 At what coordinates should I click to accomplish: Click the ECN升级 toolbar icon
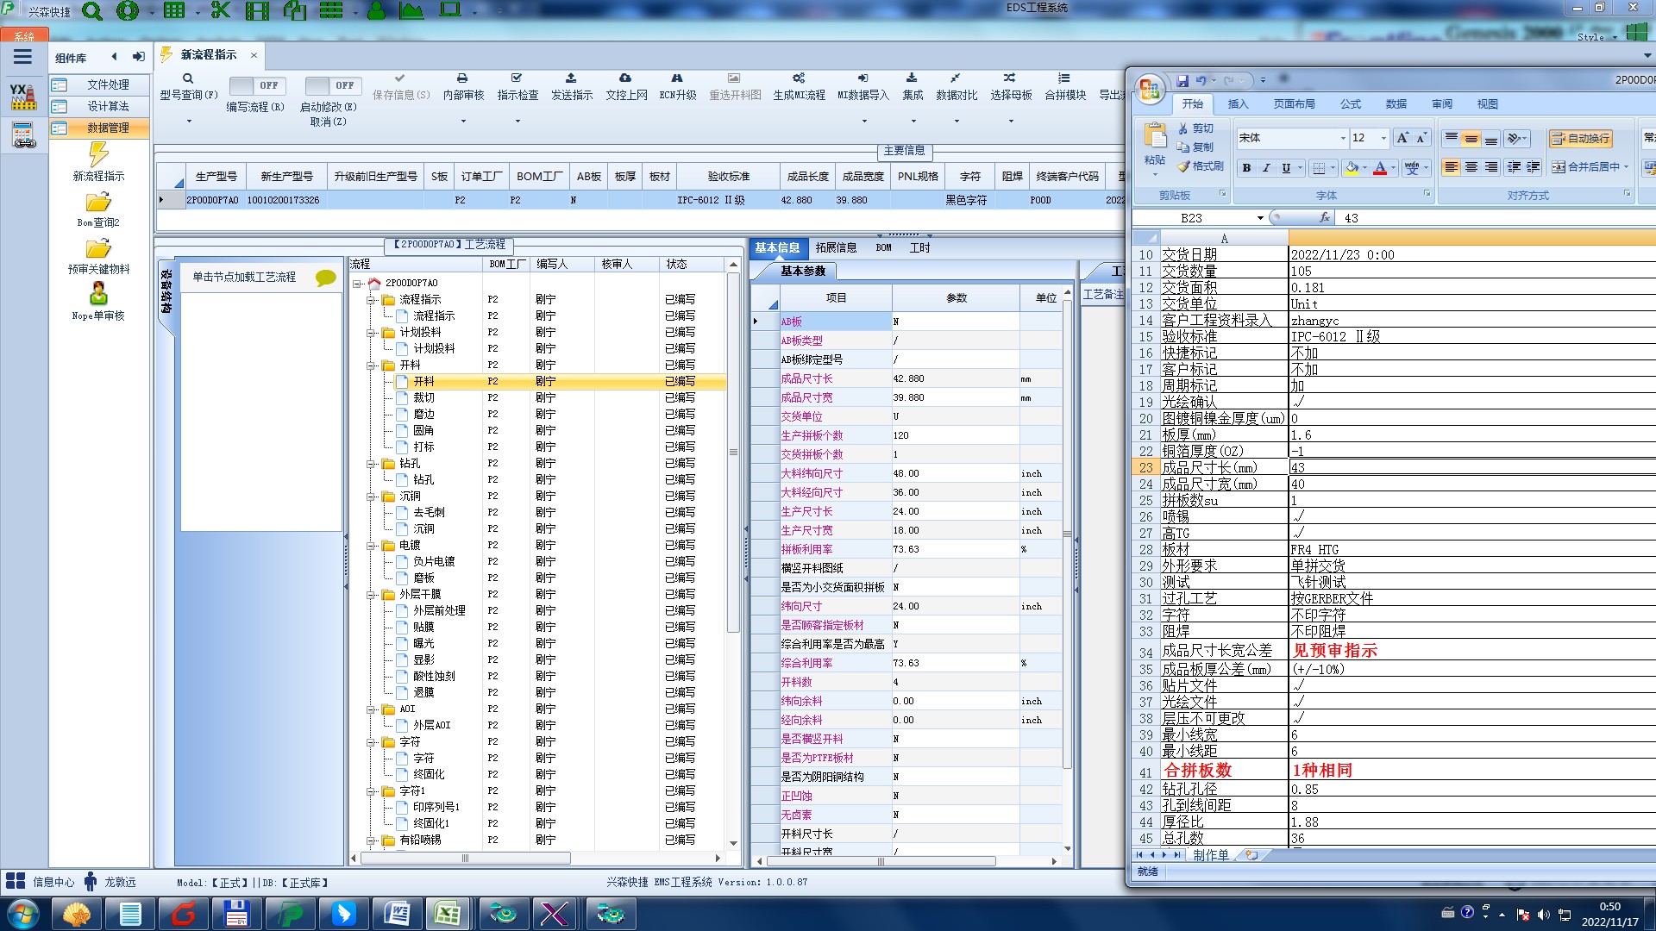(677, 78)
